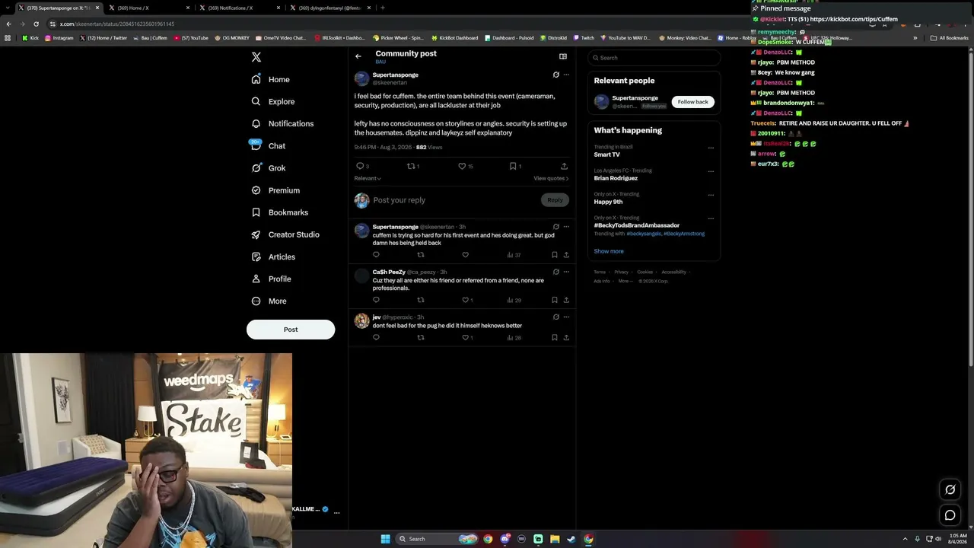Open floating Grok button at bottom right

pos(950,489)
